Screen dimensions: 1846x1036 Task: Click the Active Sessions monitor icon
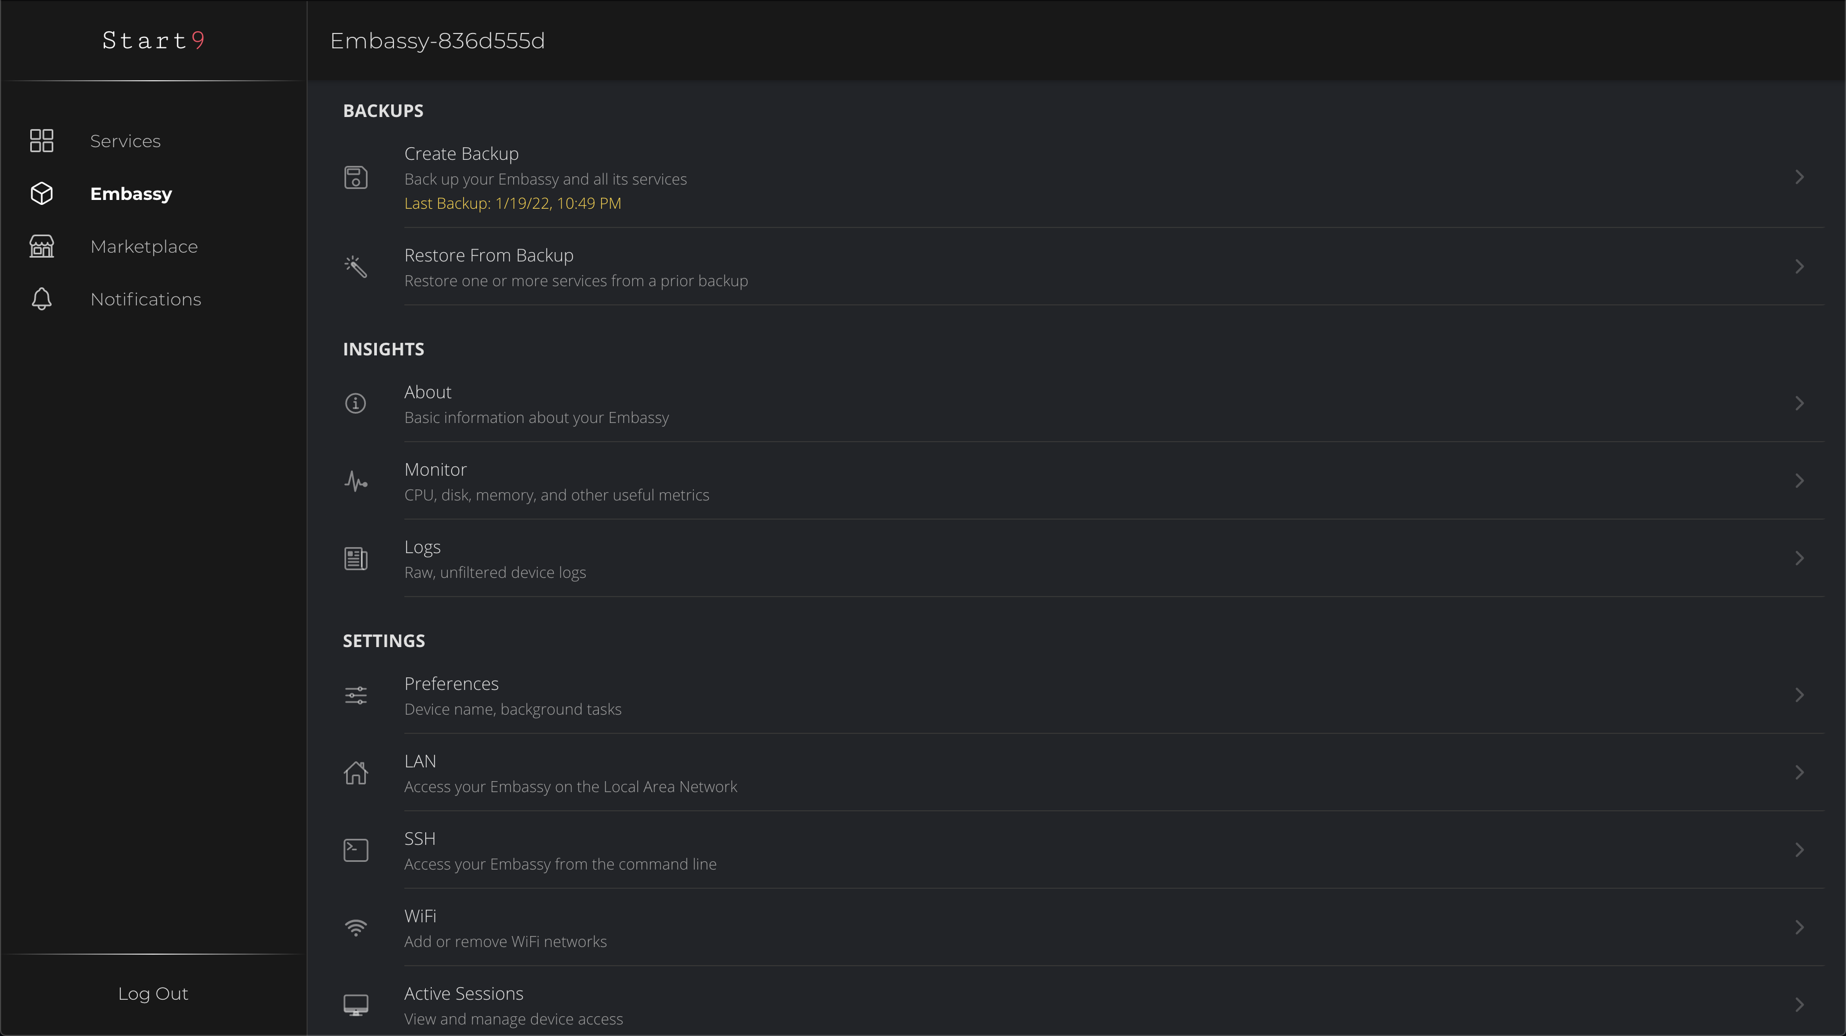(355, 1005)
